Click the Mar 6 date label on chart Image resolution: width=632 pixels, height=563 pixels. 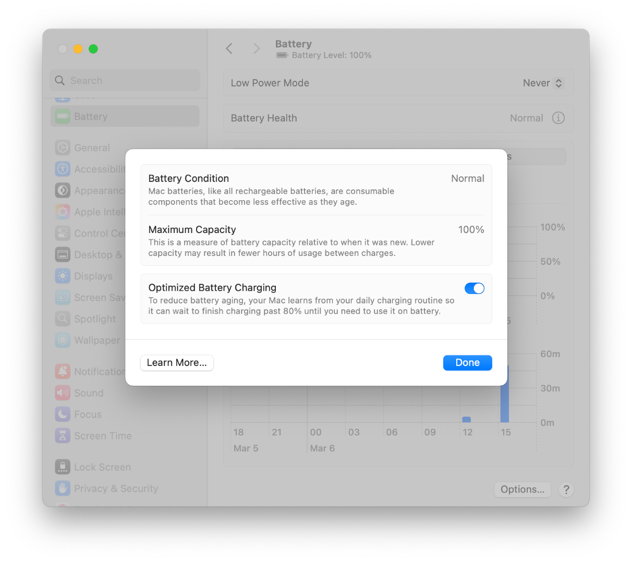[x=322, y=448]
